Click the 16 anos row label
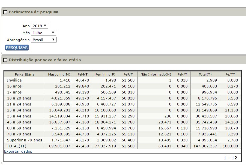The height and width of the screenshot is (167, 246). (14, 86)
